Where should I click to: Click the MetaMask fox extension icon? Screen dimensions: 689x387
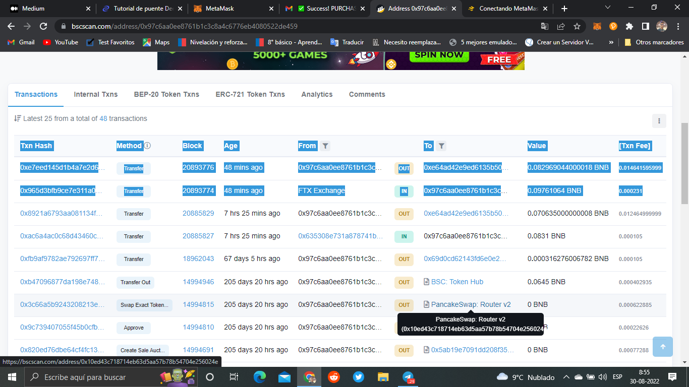coord(597,26)
